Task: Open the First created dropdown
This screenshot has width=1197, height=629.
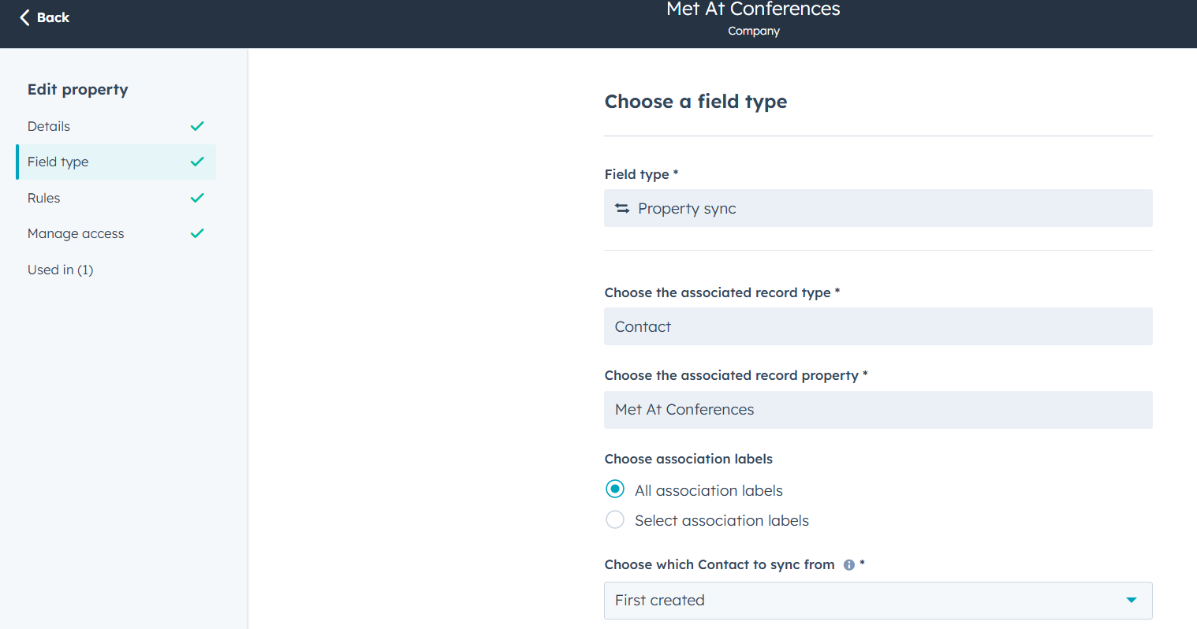Action: point(878,600)
